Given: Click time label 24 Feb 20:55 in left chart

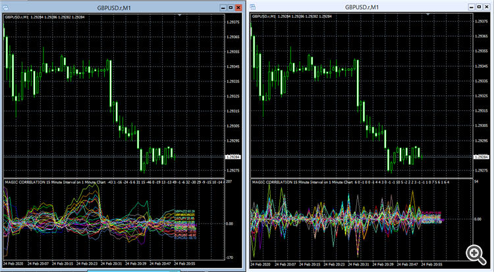Looking at the screenshot, I should click(x=184, y=264).
